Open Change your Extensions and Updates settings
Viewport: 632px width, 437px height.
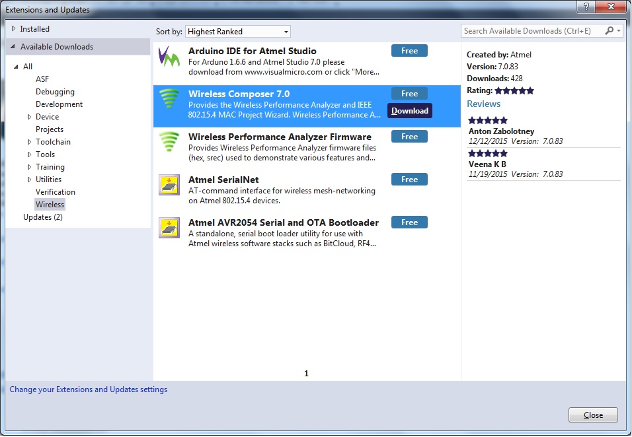pyautogui.click(x=89, y=389)
